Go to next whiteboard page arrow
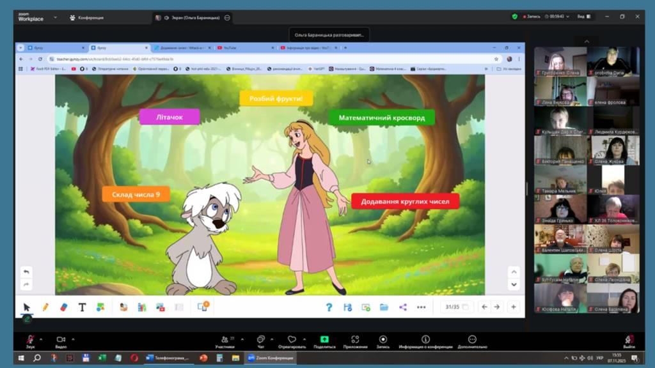655x368 pixels. tap(497, 307)
